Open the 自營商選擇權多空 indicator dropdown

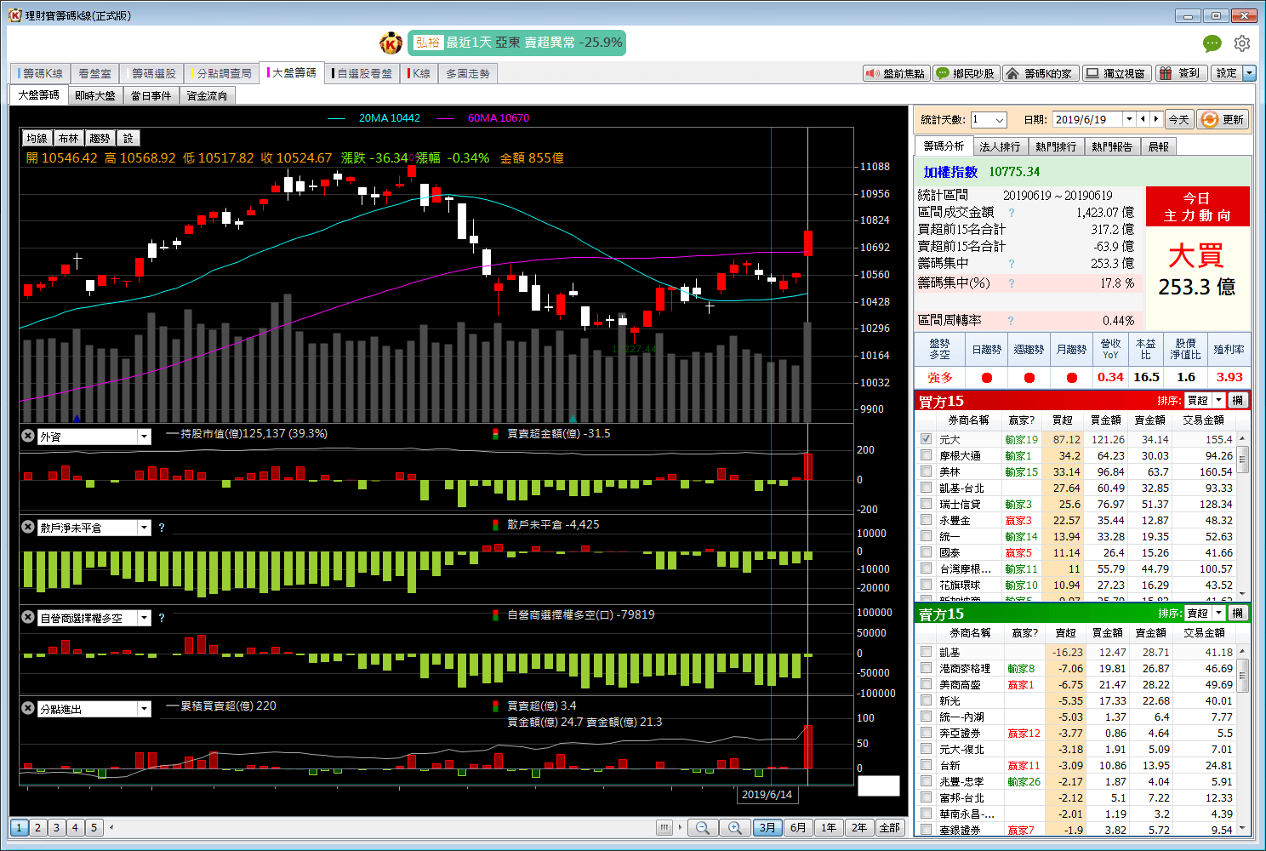click(144, 618)
